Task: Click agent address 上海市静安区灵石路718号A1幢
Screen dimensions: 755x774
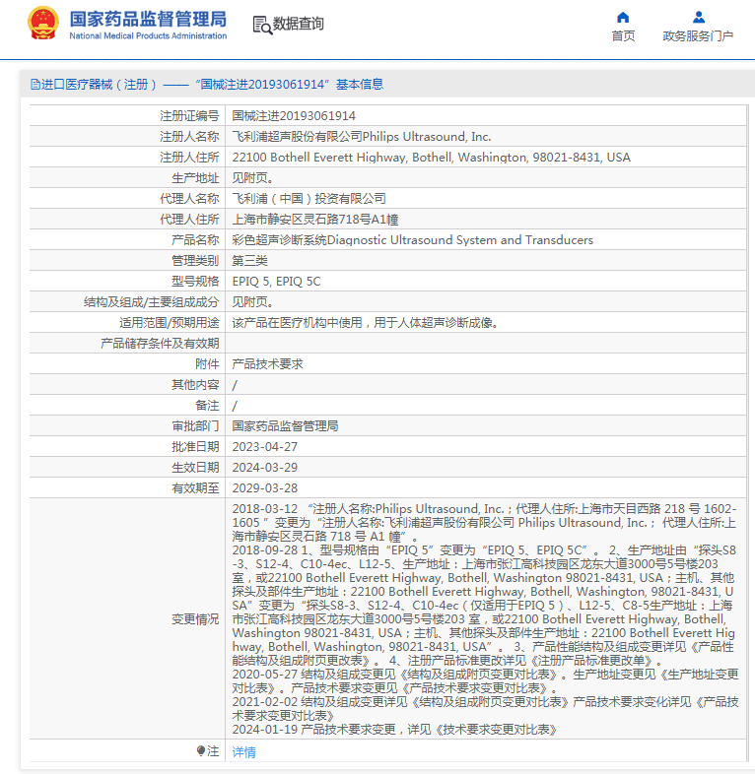Action: pyautogui.click(x=315, y=220)
